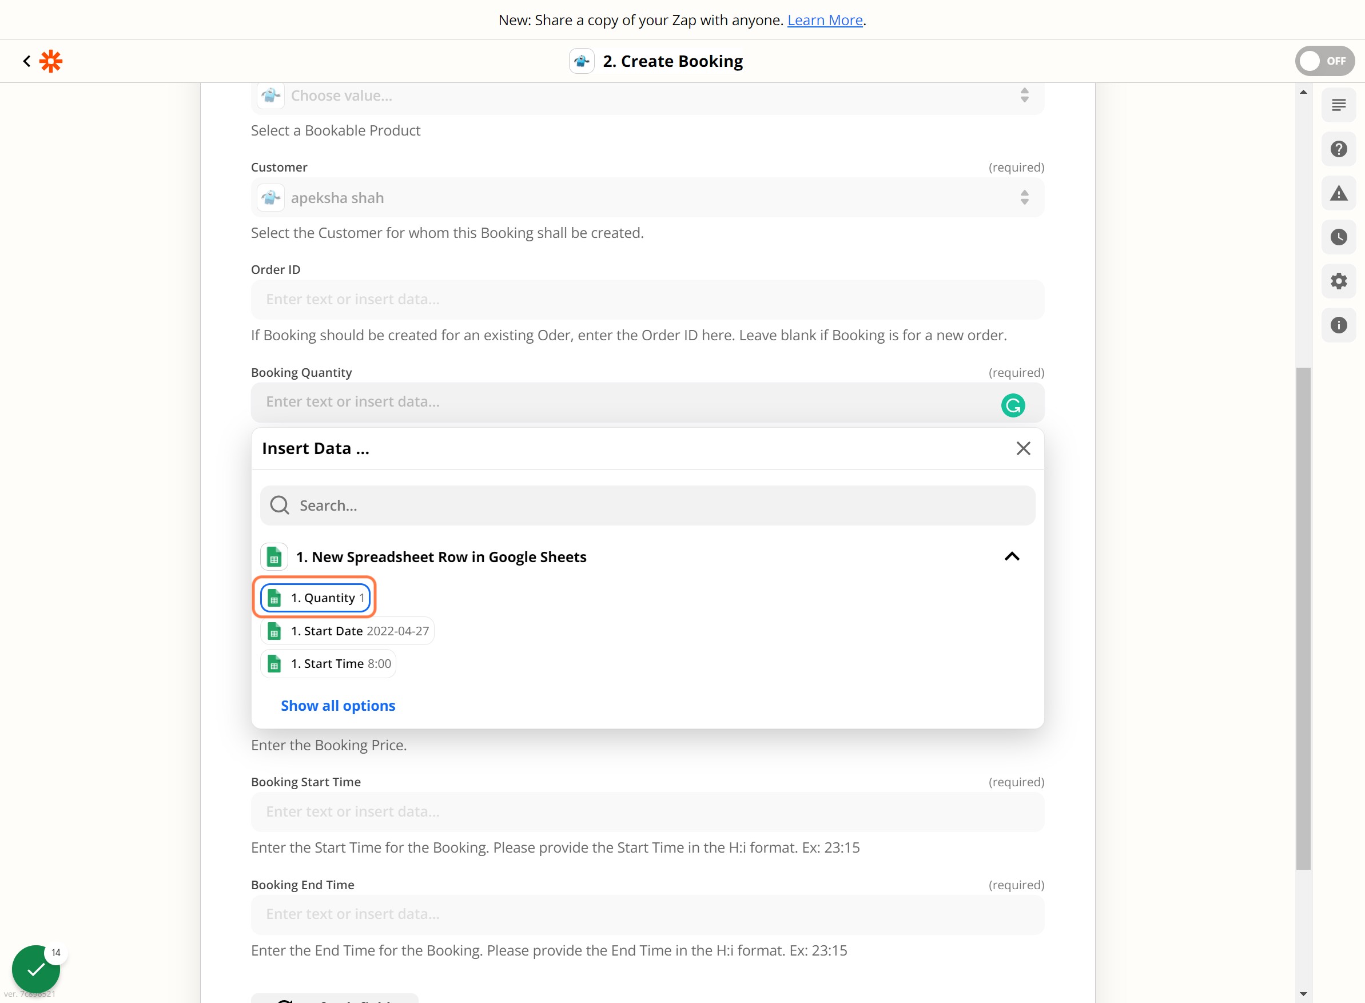
Task: Click the scrollbar down arrow
Action: 1303,994
